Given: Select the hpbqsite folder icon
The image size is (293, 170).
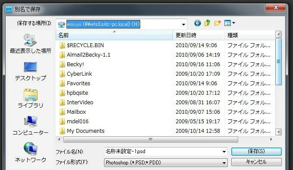Looking at the screenshot, I should pos(62,93).
